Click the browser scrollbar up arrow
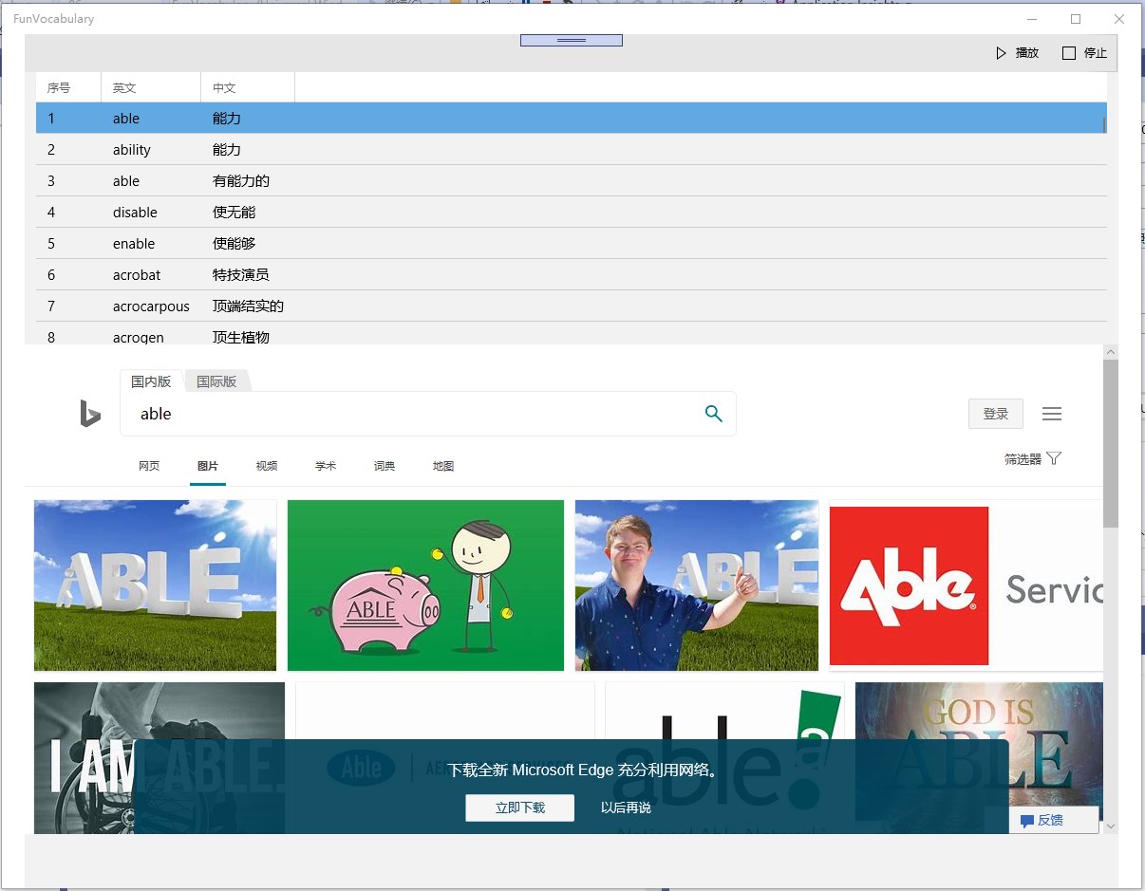The image size is (1145, 891). pos(1110,352)
